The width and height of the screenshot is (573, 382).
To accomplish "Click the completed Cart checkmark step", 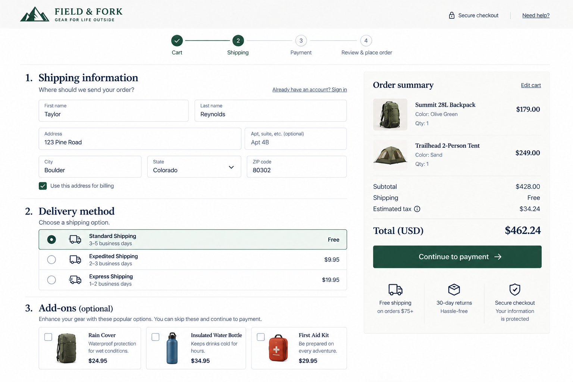I will point(177,41).
